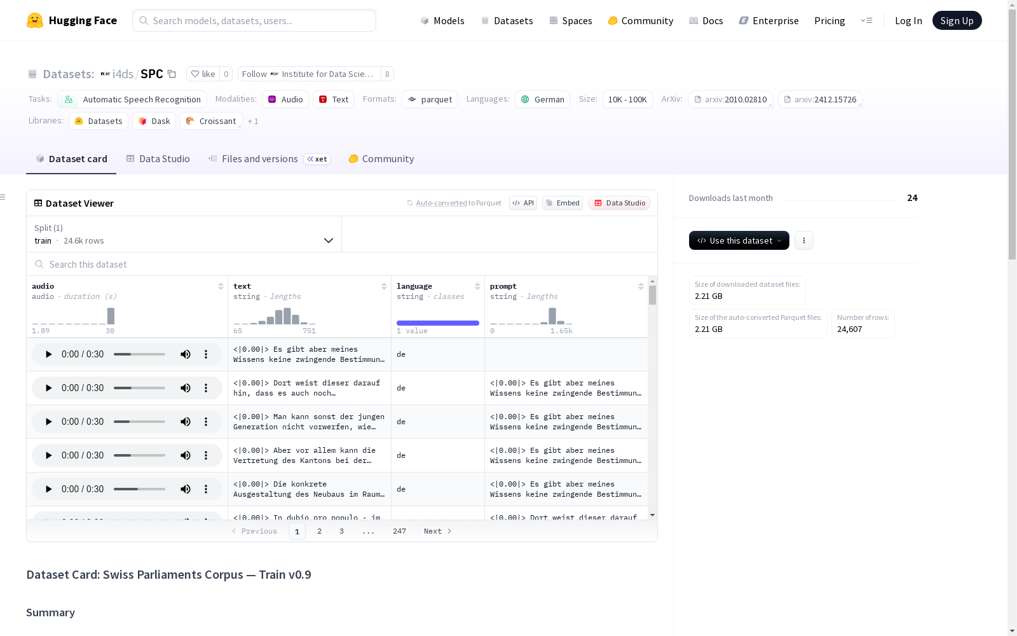
Task: Mute audio in the 'Man kann sonst' row
Action: pyautogui.click(x=186, y=422)
